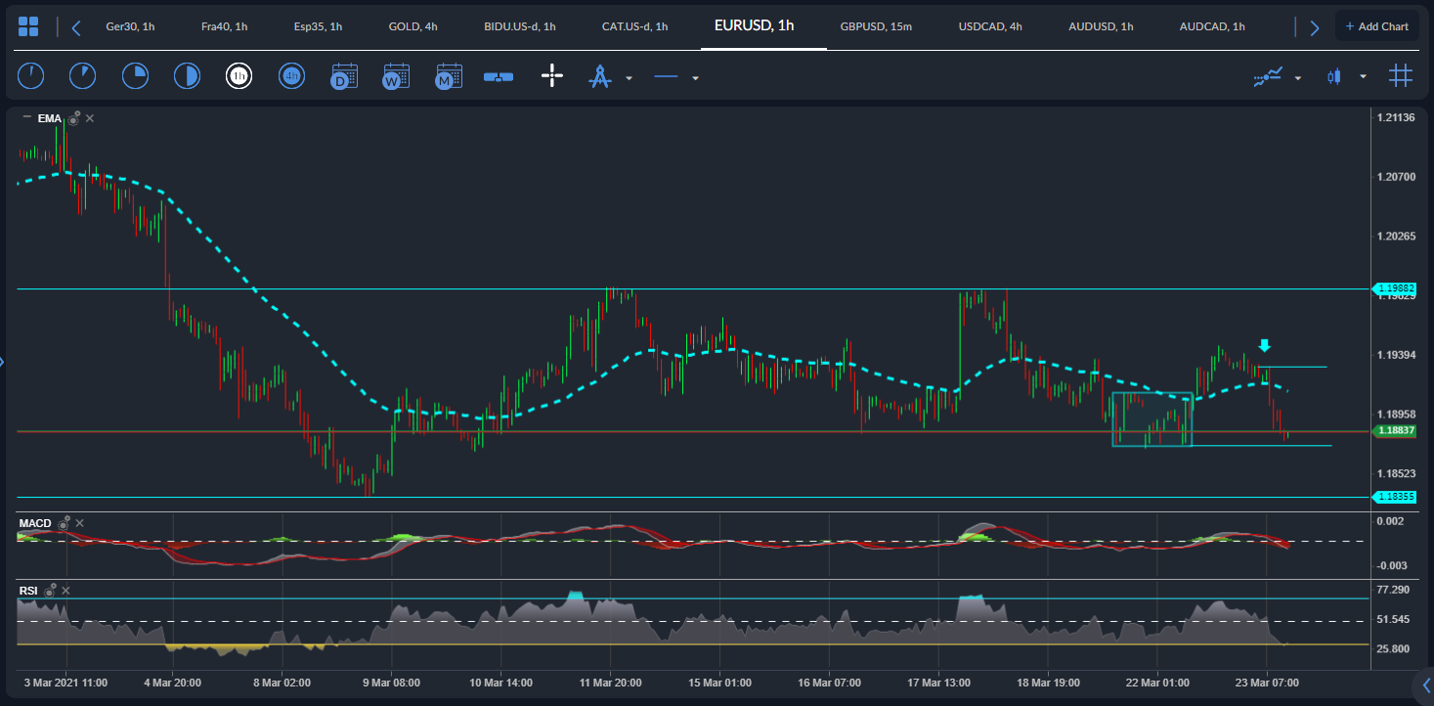This screenshot has width=1434, height=706.
Task: Switch to GOLD, 4h chart tab
Action: click(x=413, y=26)
